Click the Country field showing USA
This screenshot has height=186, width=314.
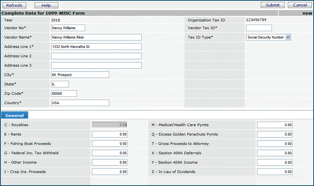(x=80, y=103)
